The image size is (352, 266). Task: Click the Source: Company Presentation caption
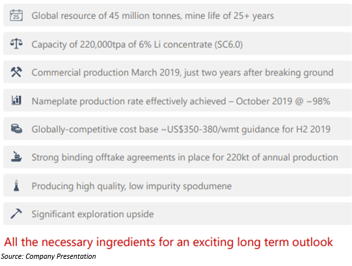(x=48, y=256)
